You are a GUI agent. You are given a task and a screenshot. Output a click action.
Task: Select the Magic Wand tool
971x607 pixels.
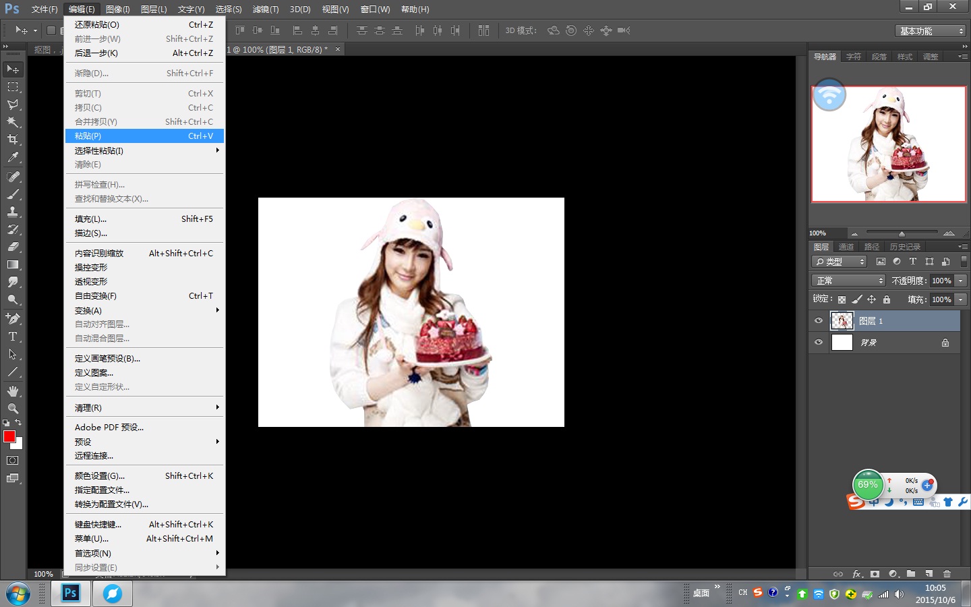(x=13, y=122)
